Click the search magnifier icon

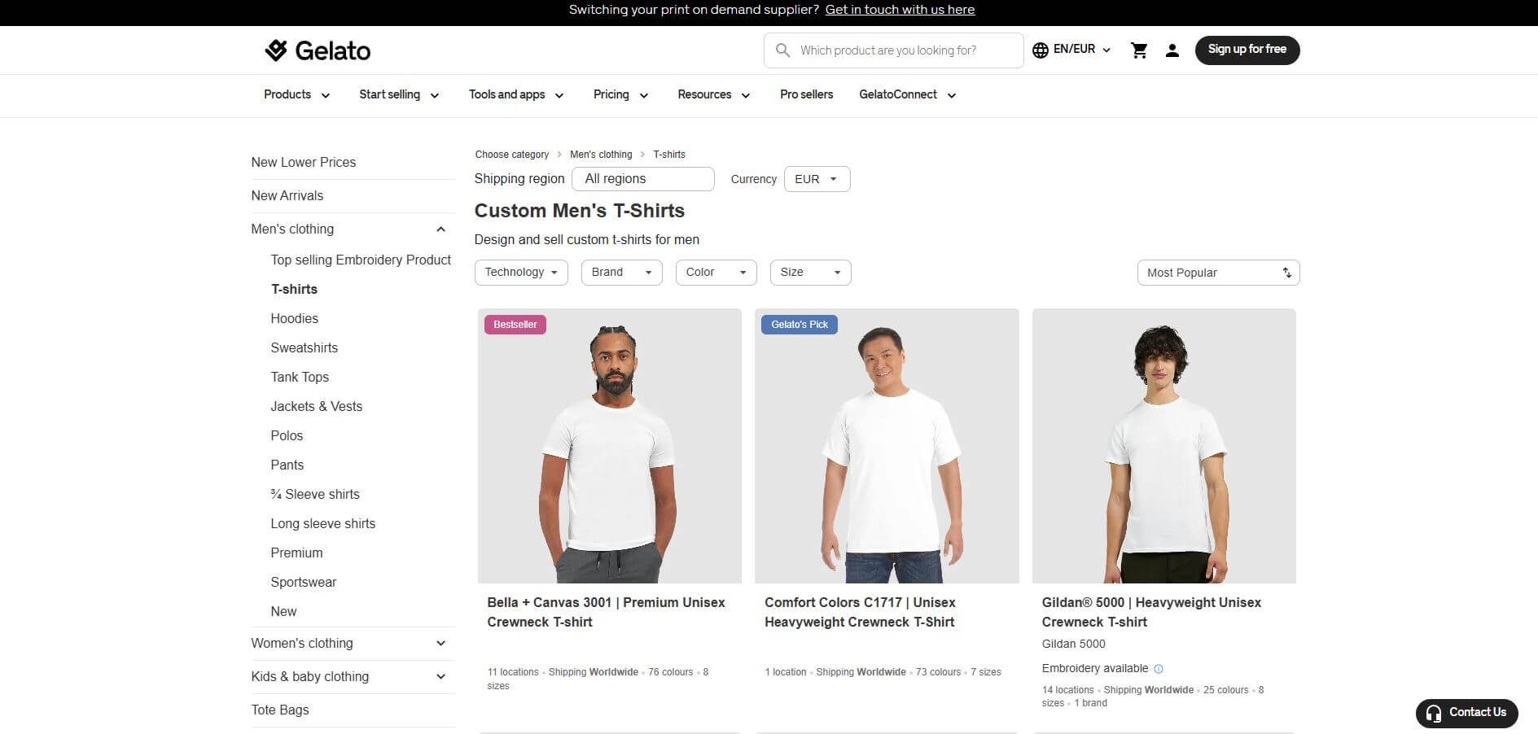pos(782,50)
